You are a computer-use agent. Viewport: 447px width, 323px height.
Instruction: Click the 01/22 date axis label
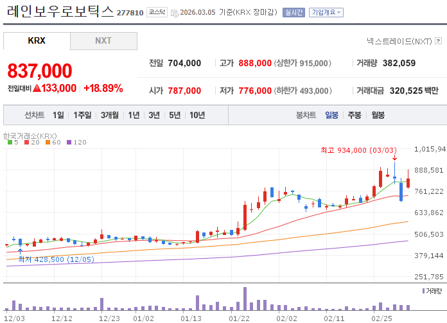coord(239,318)
